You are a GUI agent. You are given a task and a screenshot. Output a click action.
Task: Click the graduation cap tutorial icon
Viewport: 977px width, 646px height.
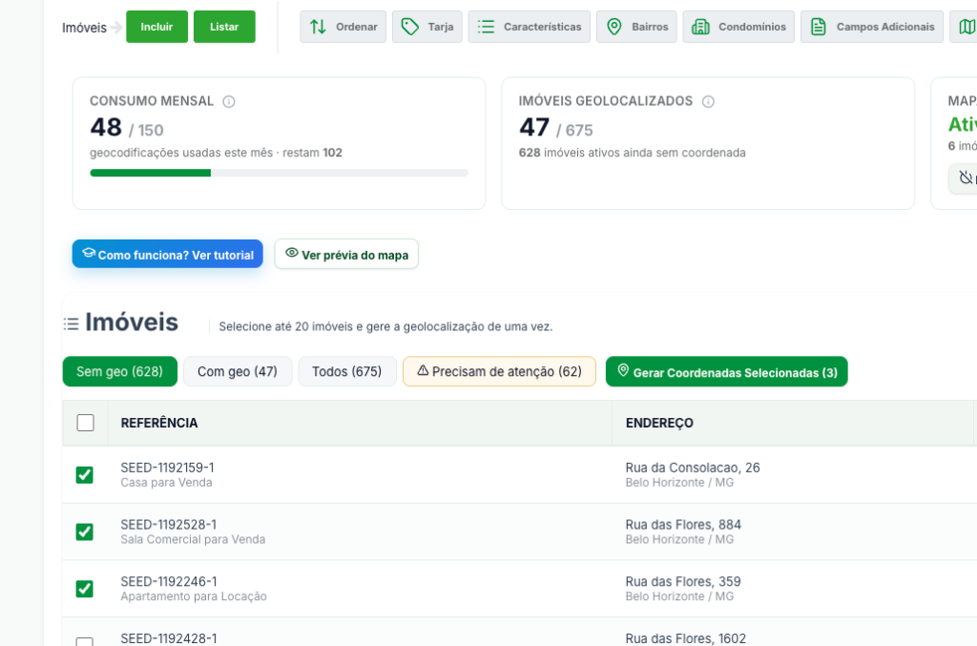pyautogui.click(x=89, y=253)
